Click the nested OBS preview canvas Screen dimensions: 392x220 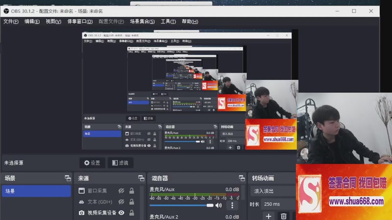pyautogui.click(x=190, y=90)
